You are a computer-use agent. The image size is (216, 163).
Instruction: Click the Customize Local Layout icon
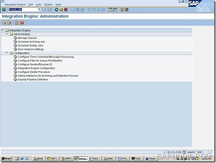(x=126, y=10)
